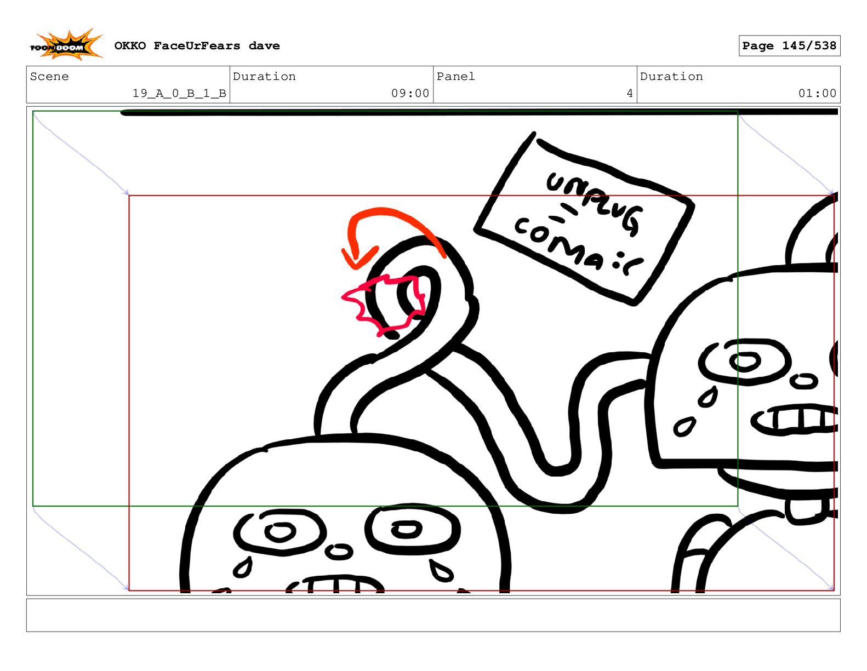This screenshot has height=671, width=867.
Task: Click the 'UNPLUG COMA' sign in storyboard
Action: 584,219
